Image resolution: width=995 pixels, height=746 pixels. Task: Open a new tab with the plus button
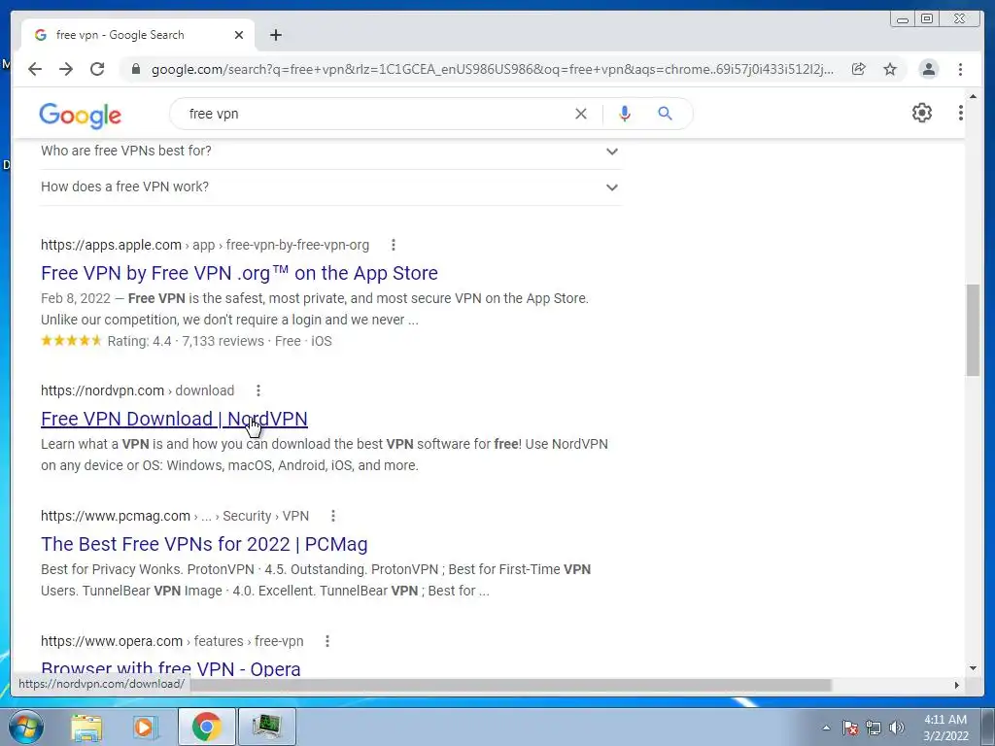pyautogui.click(x=275, y=35)
